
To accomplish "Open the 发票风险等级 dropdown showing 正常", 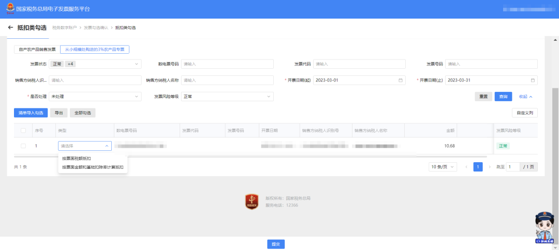I will coord(227,97).
